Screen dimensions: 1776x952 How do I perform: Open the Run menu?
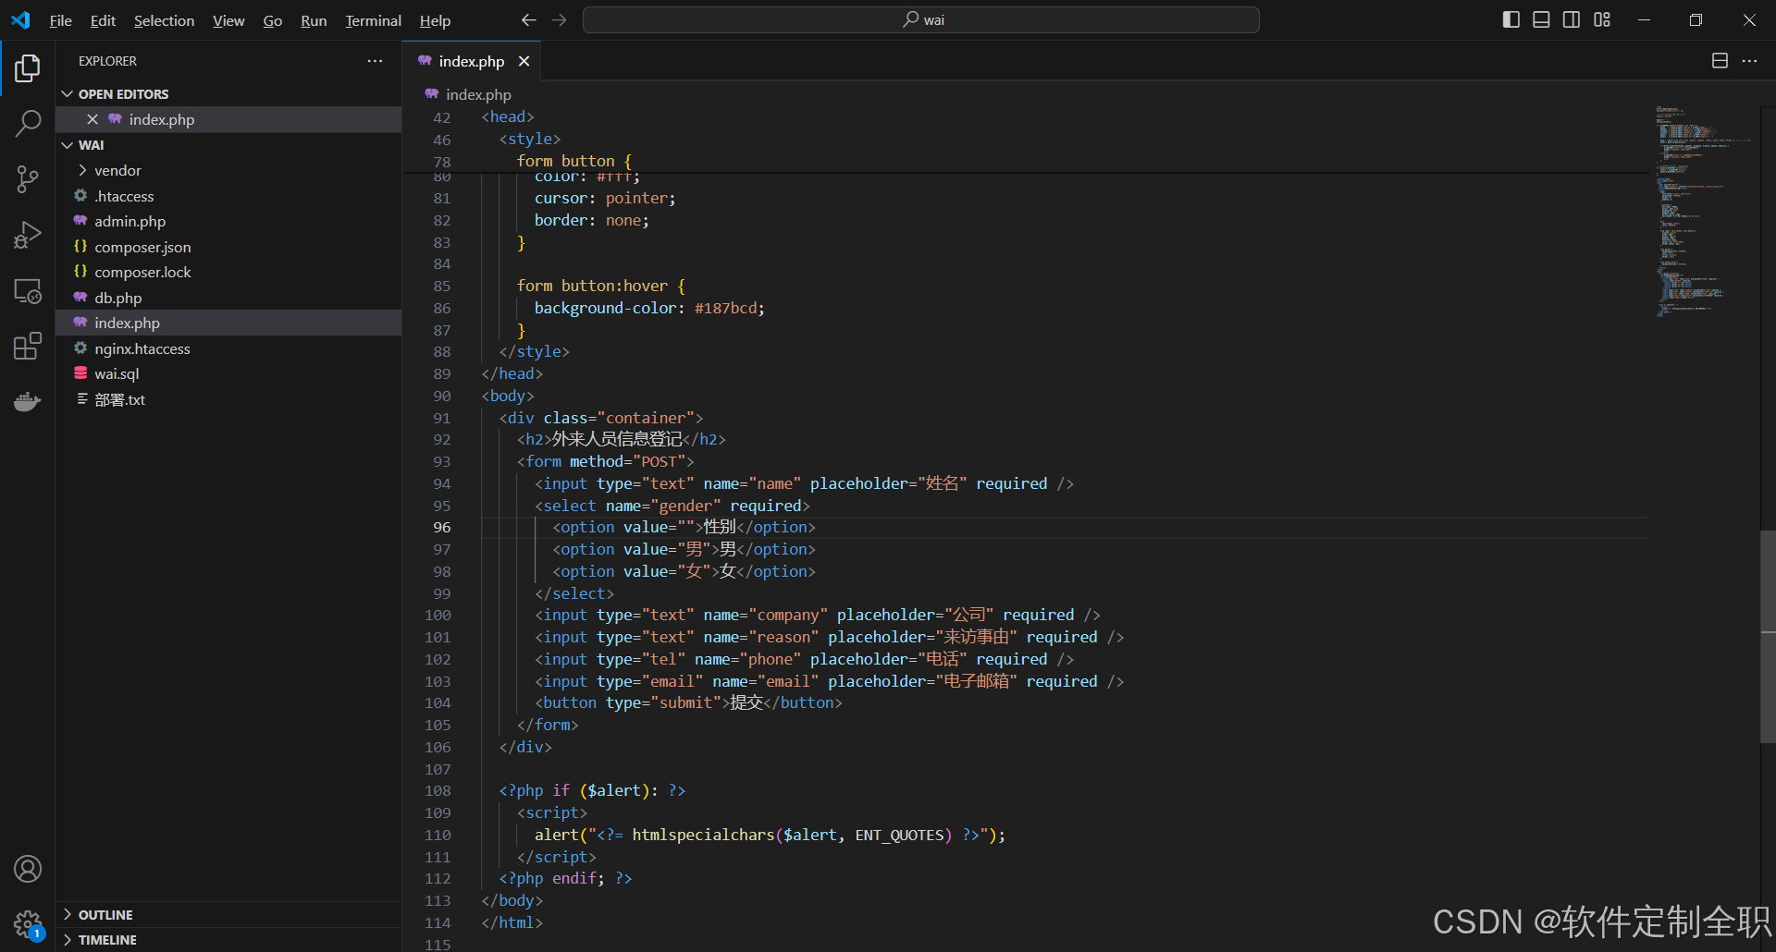point(314,20)
